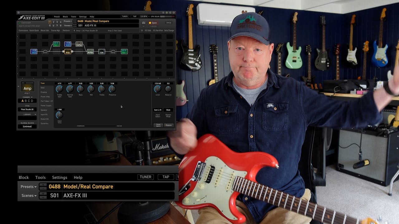The width and height of the screenshot is (399, 224).
Task: Open the Preset menu
Action: click(x=57, y=17)
